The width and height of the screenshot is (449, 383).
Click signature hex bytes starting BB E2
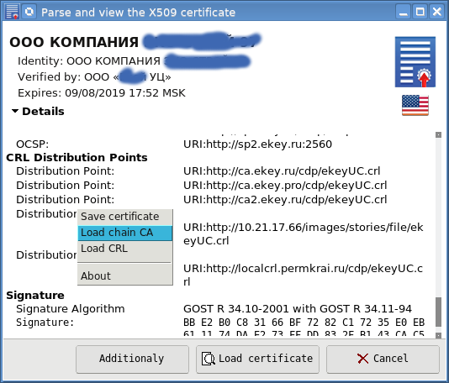pyautogui.click(x=304, y=323)
